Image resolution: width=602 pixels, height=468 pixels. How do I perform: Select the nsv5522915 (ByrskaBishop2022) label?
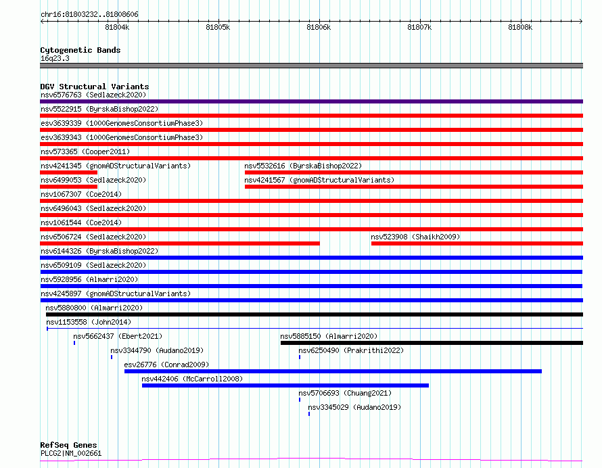pyautogui.click(x=99, y=109)
